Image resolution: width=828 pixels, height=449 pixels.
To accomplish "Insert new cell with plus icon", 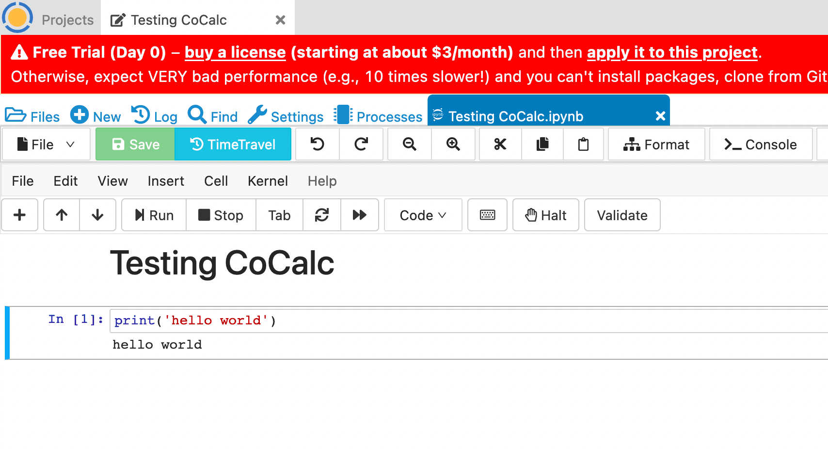I will (x=20, y=215).
